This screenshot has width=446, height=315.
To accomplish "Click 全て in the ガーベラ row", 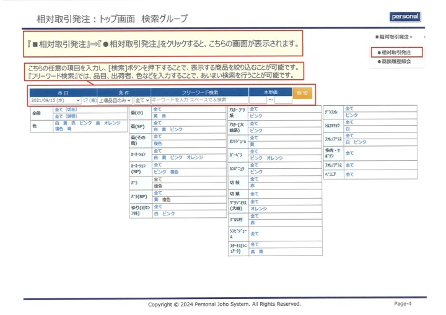I will 254,152.
